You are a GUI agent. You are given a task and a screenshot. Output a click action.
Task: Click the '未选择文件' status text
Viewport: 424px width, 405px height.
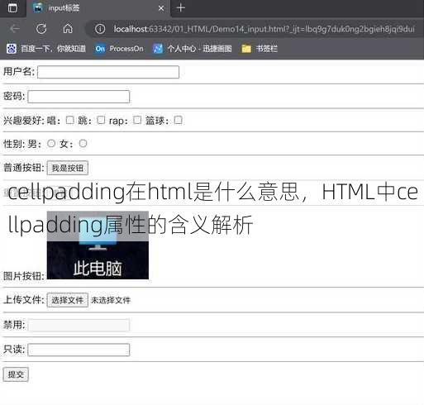coord(111,300)
